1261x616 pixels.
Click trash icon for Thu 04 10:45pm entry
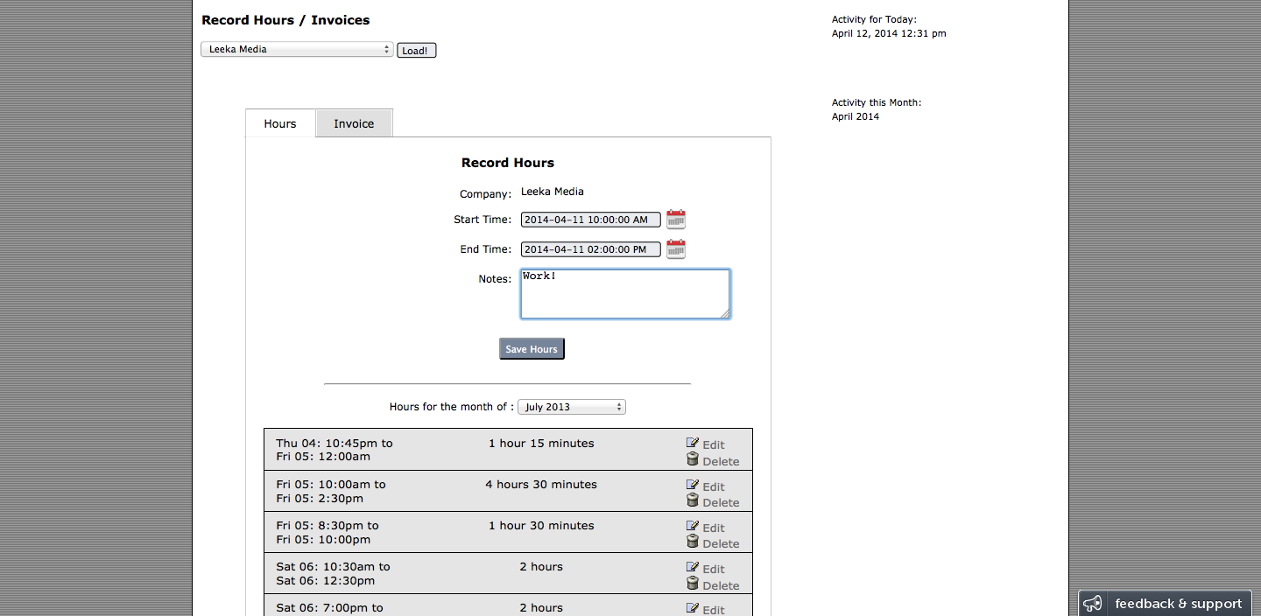[x=693, y=460]
